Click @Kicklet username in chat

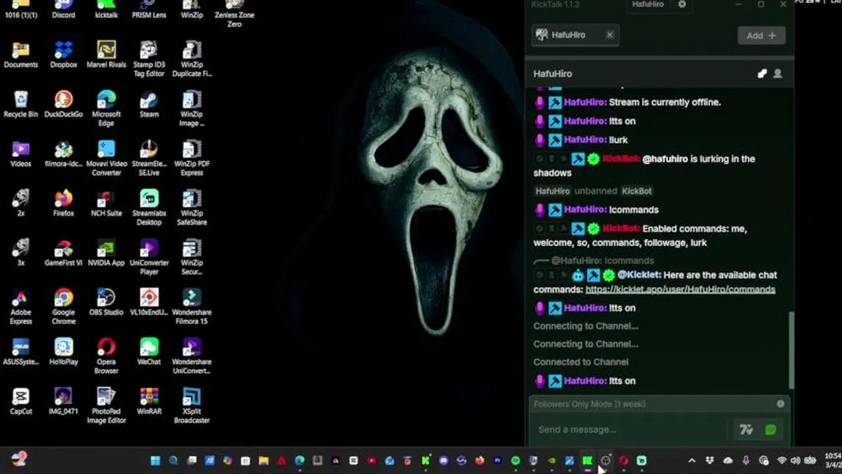(x=639, y=275)
